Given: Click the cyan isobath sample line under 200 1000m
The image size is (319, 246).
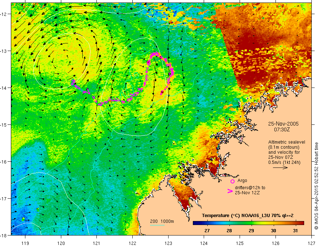Looking at the screenshot, I should click(157, 225).
